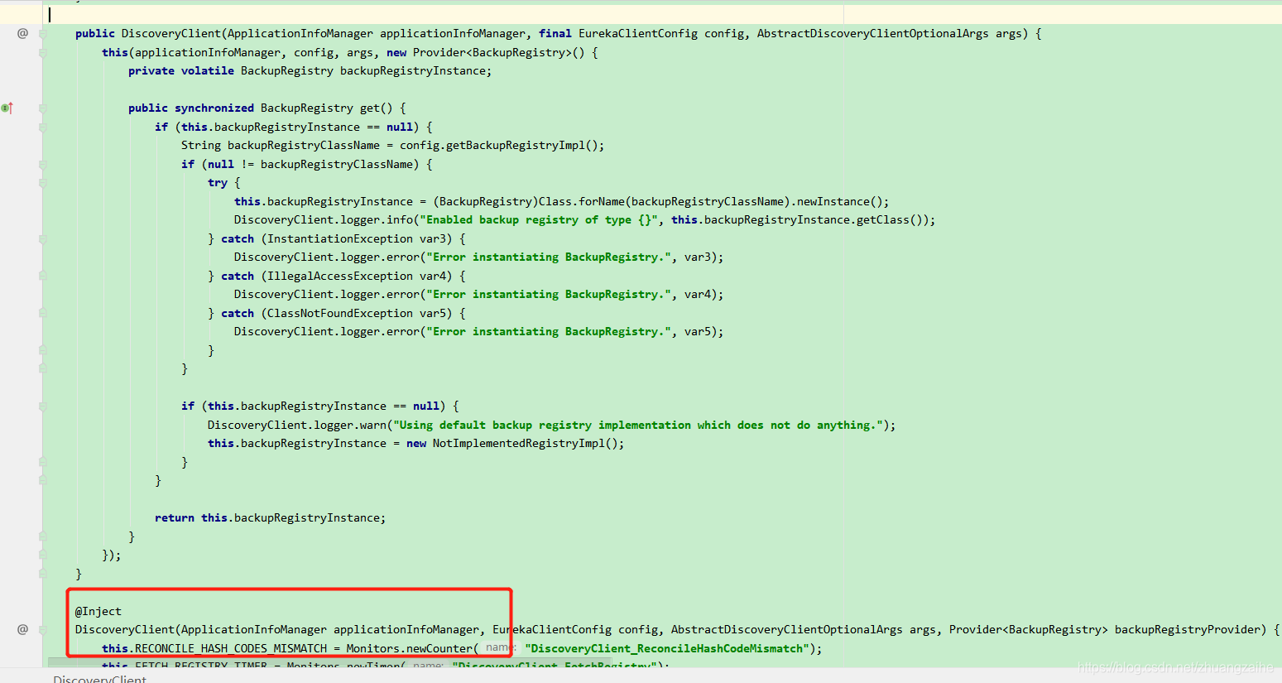Image resolution: width=1282 pixels, height=683 pixels.
Task: Click RECONCILE_HASH_CODES_MISMATCH field
Action: [x=231, y=648]
